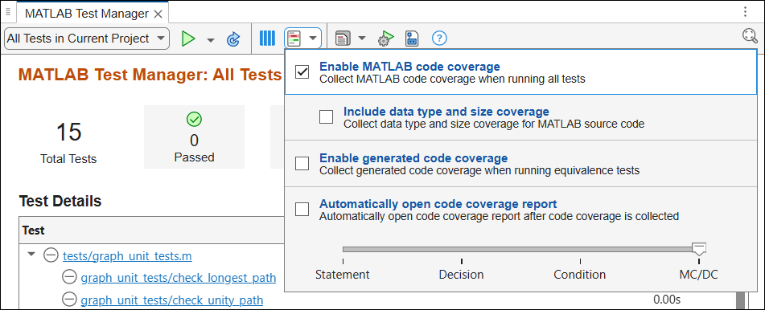Open graph_unit_tests/check_unity_path link
The image size is (765, 310).
[171, 300]
